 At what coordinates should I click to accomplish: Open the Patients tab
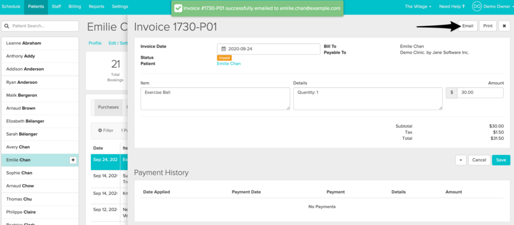(36, 7)
